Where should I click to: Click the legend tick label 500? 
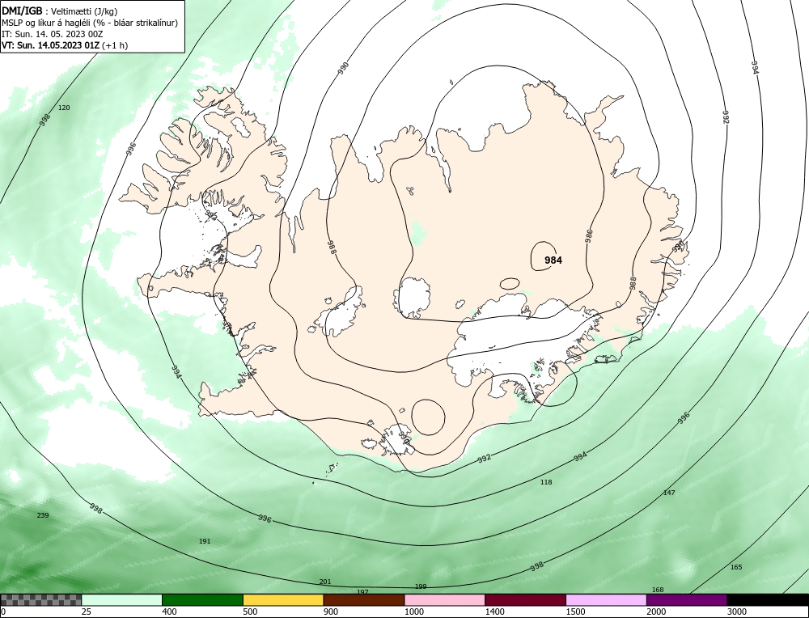point(250,612)
